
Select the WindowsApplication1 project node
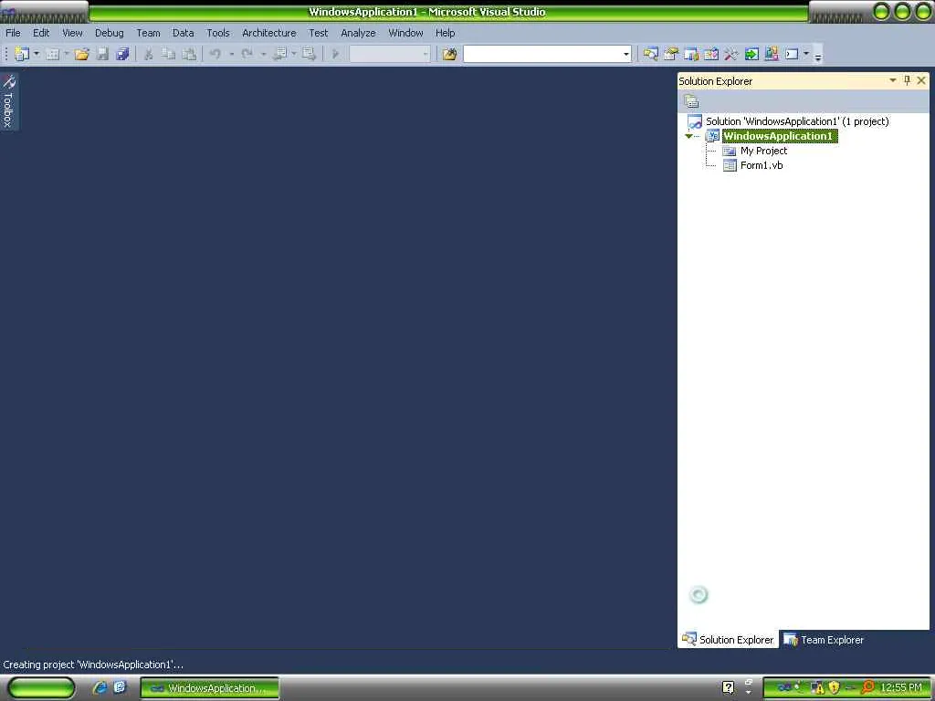(778, 136)
